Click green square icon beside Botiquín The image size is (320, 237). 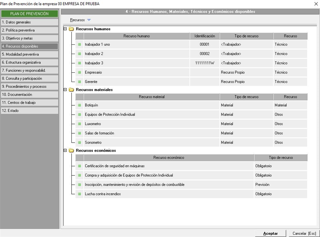pyautogui.click(x=80, y=105)
